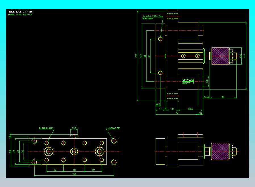Select the 13.6 dimension above the plate
The image size is (255, 187).
pyautogui.click(x=74, y=128)
